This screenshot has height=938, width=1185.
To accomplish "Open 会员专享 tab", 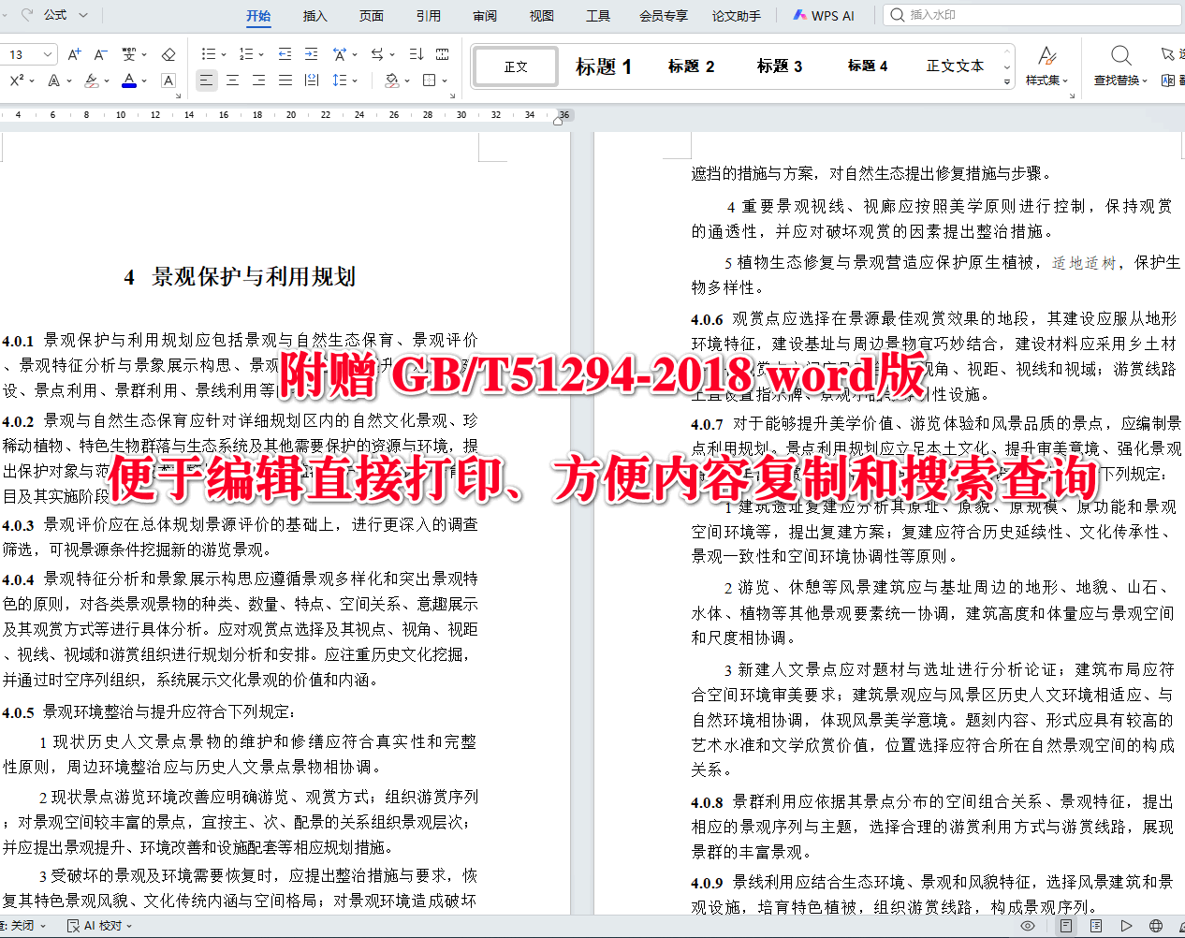I will tap(664, 16).
